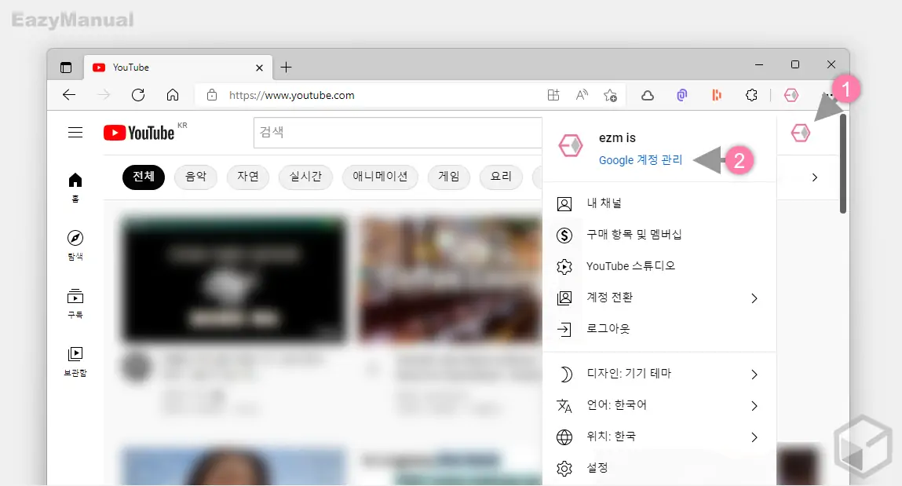Add this page to favorites star
902x486 pixels.
point(610,95)
